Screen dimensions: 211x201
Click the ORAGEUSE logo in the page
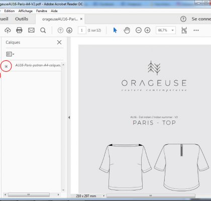pyautogui.click(x=154, y=76)
